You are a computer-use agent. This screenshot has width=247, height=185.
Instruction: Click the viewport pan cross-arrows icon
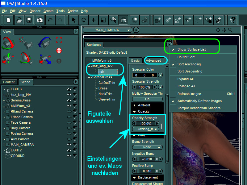(224, 30)
